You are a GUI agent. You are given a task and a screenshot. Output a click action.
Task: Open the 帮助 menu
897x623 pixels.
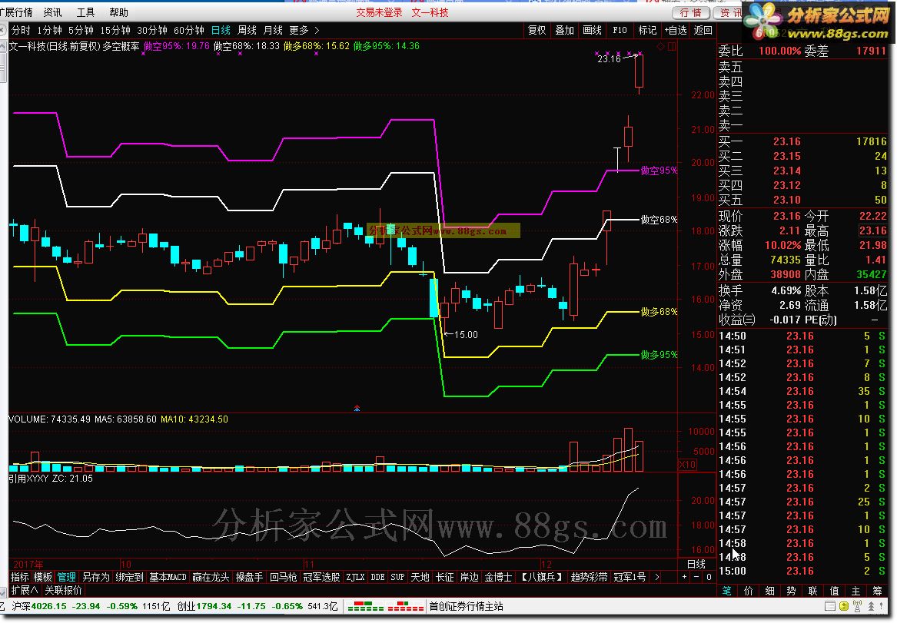tap(119, 12)
